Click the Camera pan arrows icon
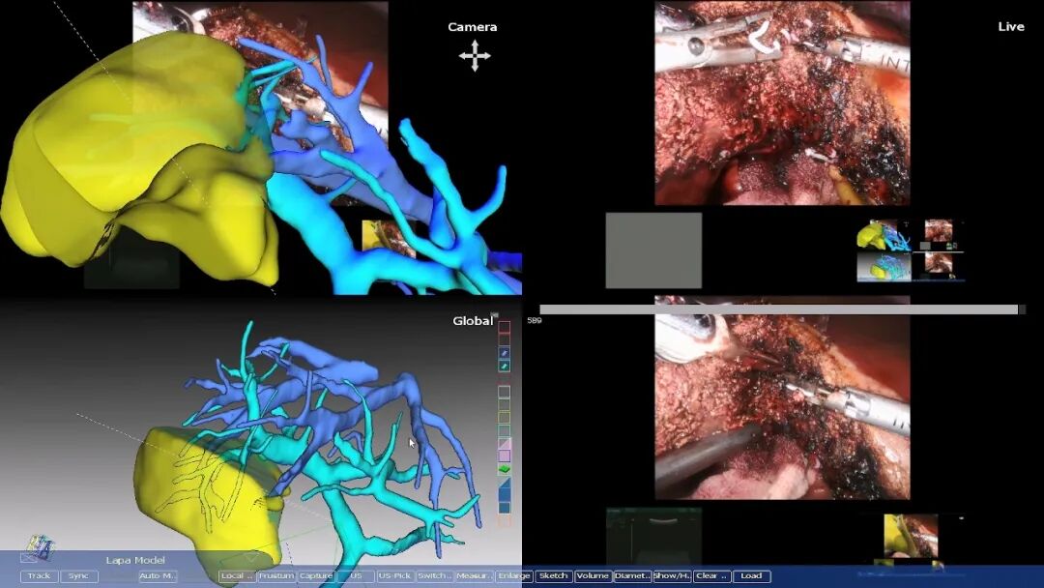 click(475, 56)
